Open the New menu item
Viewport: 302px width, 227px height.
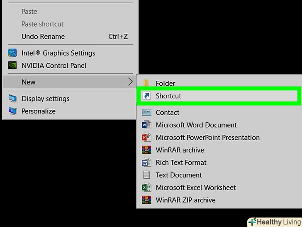(29, 82)
